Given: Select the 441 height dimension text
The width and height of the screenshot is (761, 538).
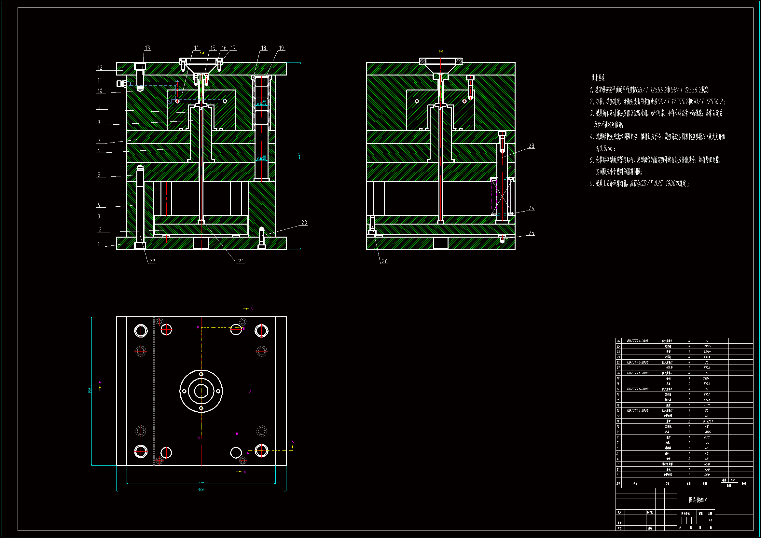Looking at the screenshot, I should [x=299, y=156].
